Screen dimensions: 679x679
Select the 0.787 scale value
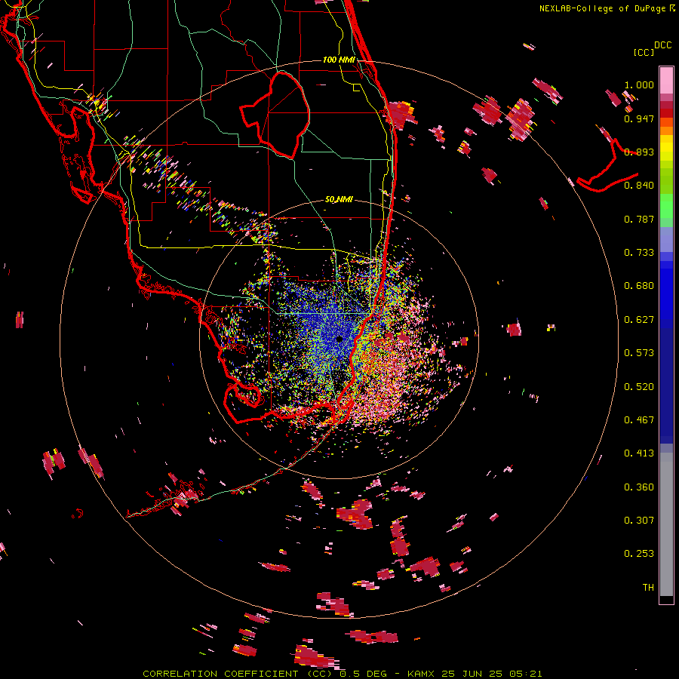(639, 219)
